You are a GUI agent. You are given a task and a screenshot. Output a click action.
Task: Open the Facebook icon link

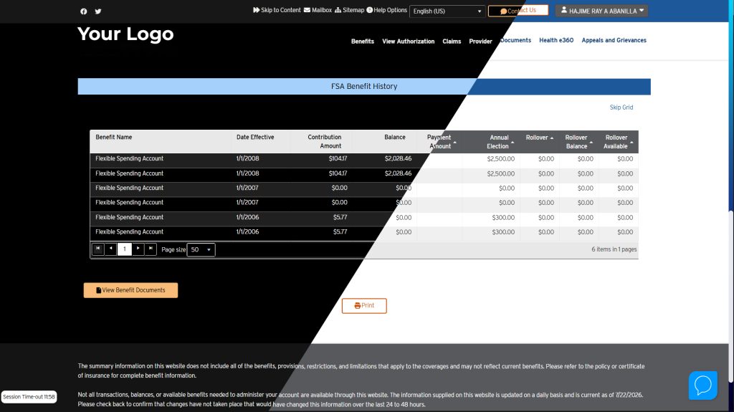84,11
